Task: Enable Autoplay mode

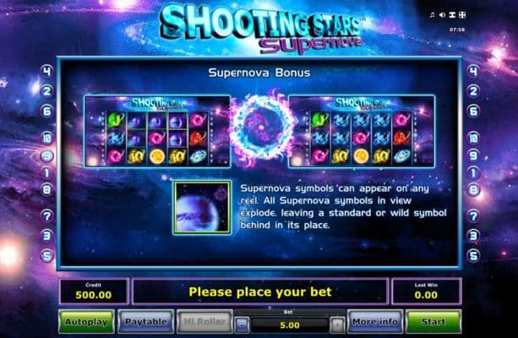Action: (x=86, y=321)
